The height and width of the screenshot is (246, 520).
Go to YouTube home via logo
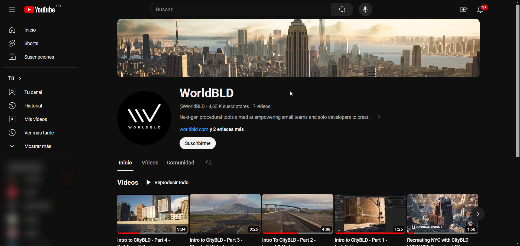coord(40,10)
